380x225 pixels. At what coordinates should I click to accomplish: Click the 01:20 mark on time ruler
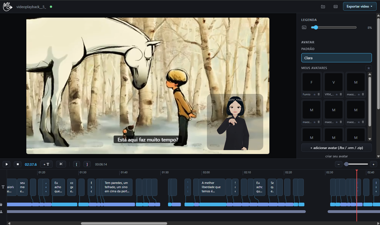click(x=42, y=172)
